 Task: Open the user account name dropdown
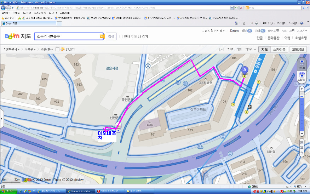pyautogui.click(x=213, y=31)
